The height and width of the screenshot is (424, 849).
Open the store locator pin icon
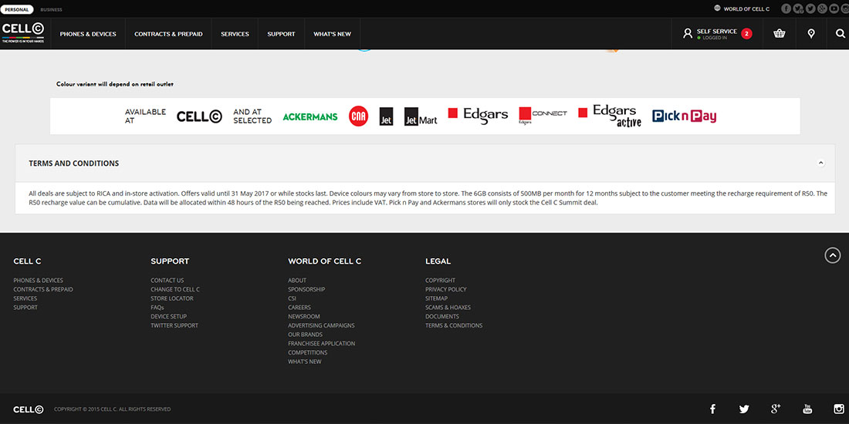(x=811, y=33)
